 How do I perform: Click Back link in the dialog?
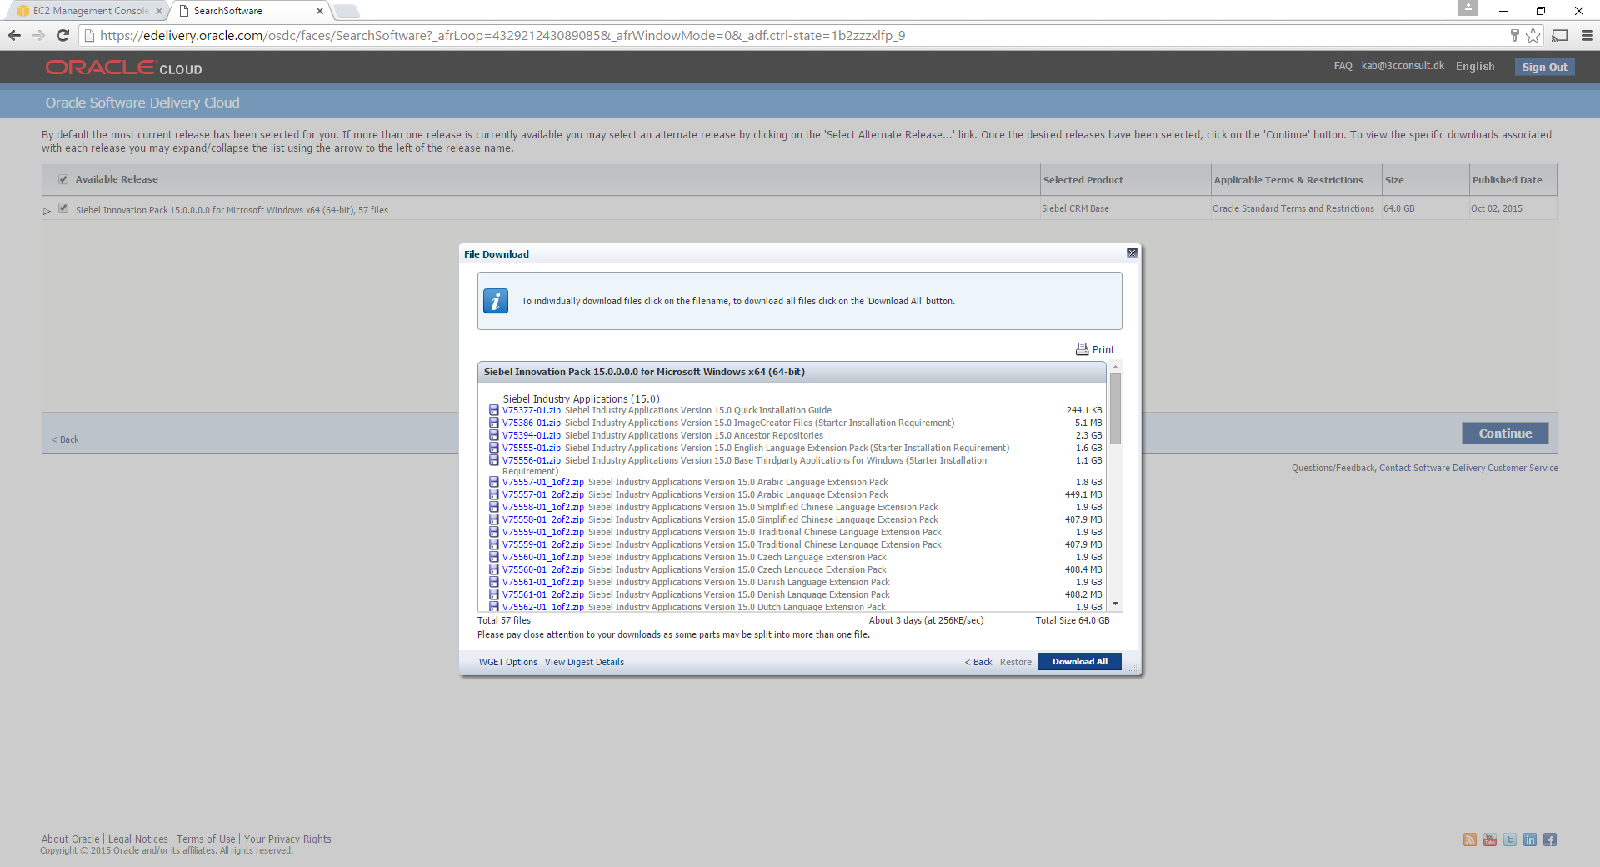978,662
